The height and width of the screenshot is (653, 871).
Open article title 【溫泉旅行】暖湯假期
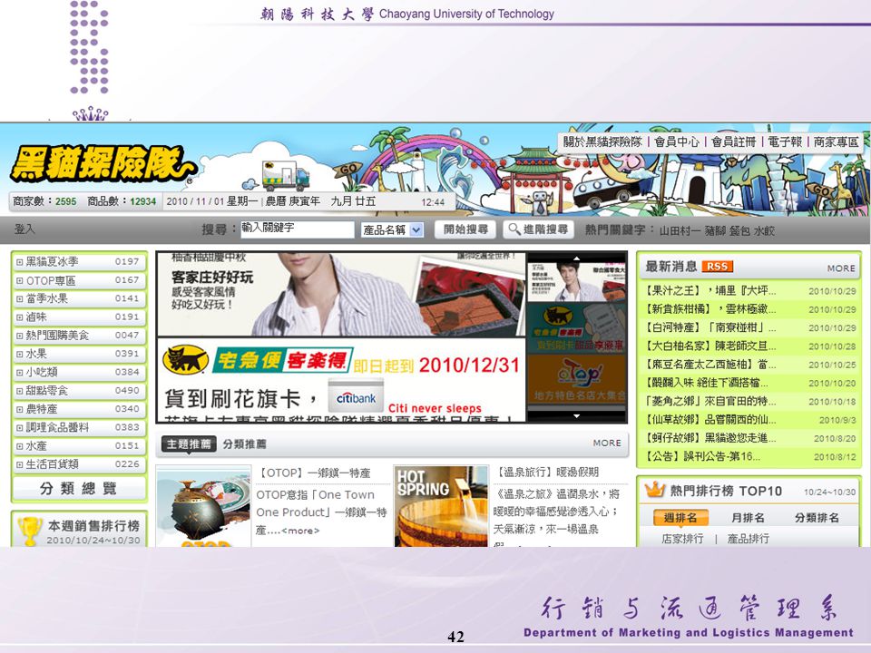[547, 472]
